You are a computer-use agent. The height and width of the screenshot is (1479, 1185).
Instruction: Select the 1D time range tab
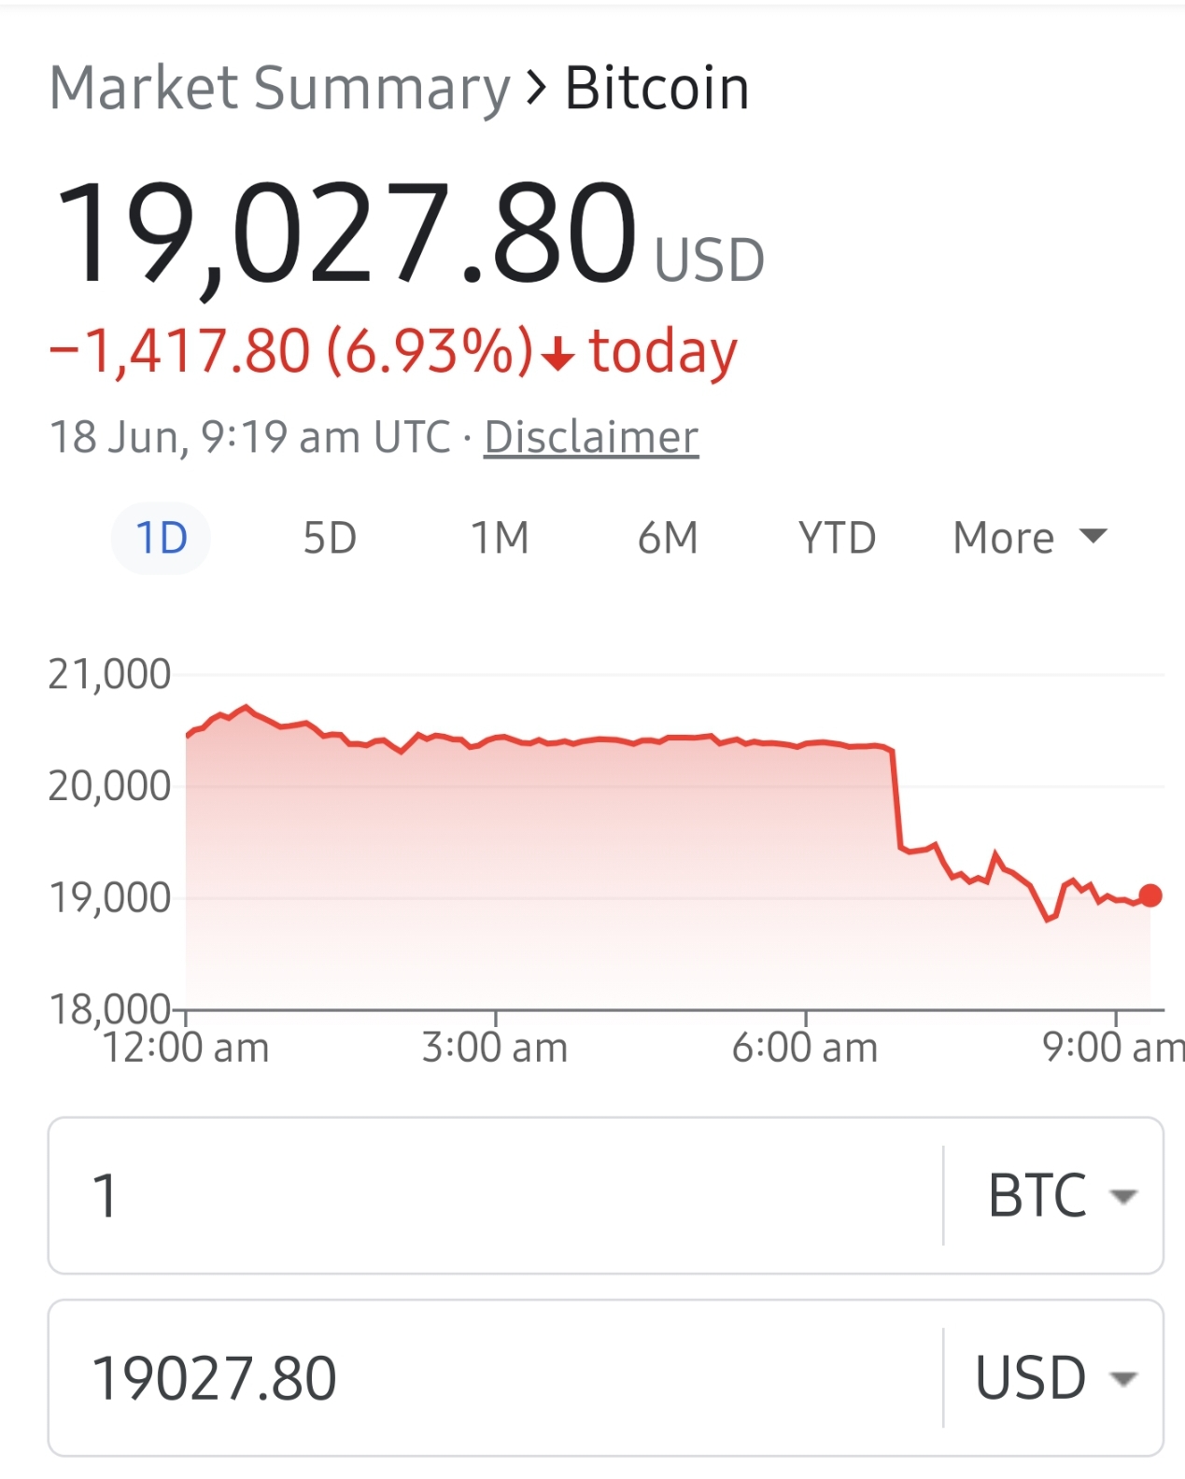coord(162,538)
